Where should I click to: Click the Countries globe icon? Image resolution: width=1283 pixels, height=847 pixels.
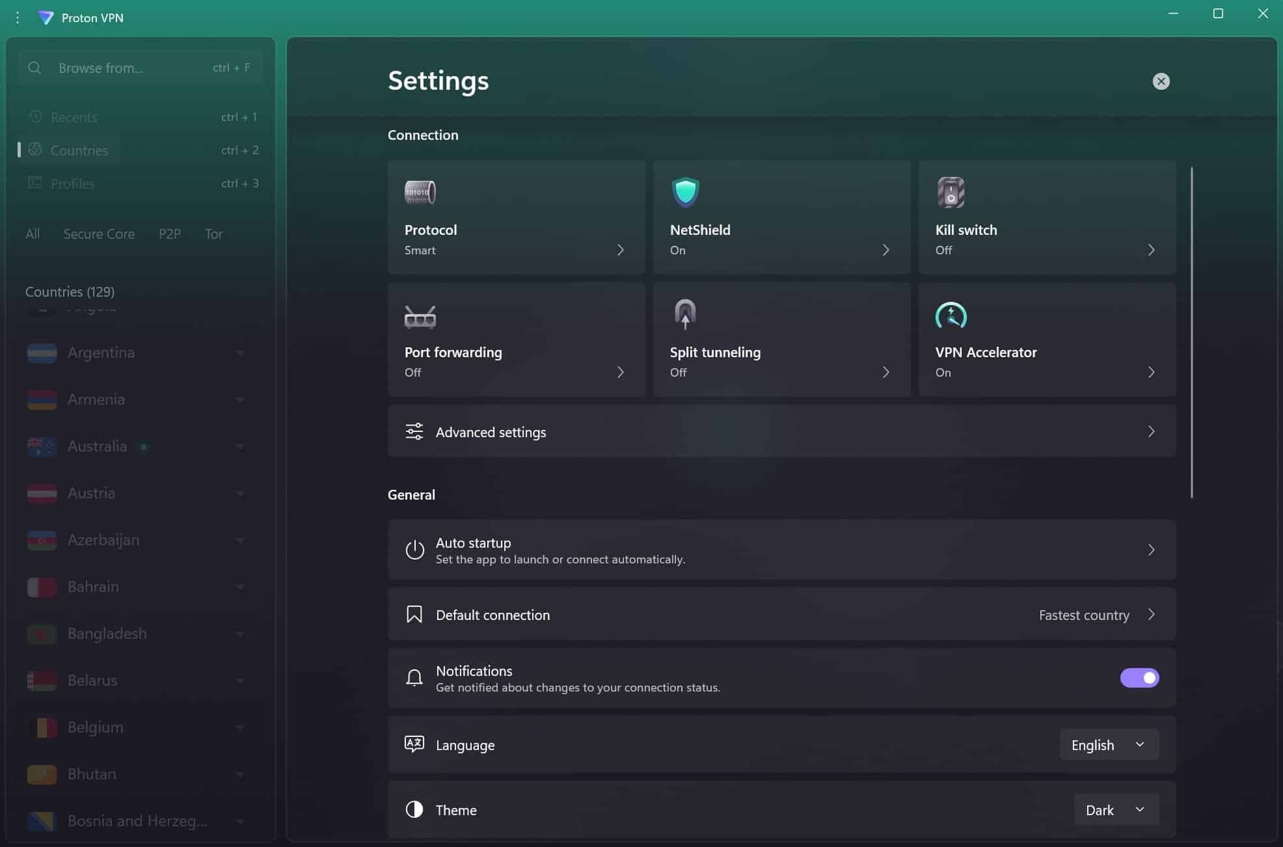(x=35, y=150)
